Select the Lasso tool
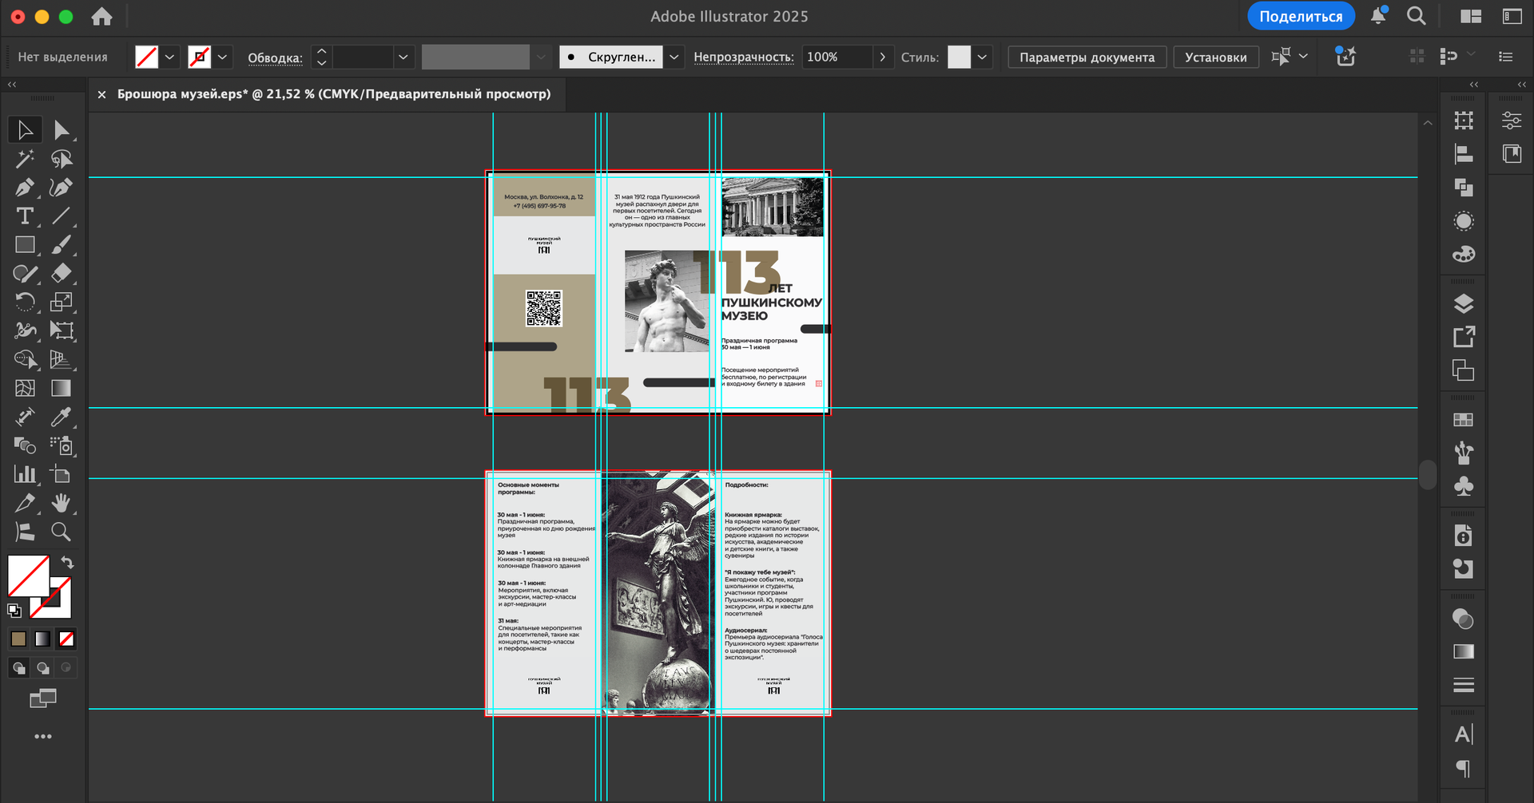The image size is (1534, 803). pos(62,159)
